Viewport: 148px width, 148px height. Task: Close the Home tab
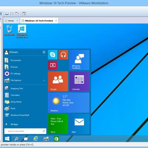coord(17,21)
